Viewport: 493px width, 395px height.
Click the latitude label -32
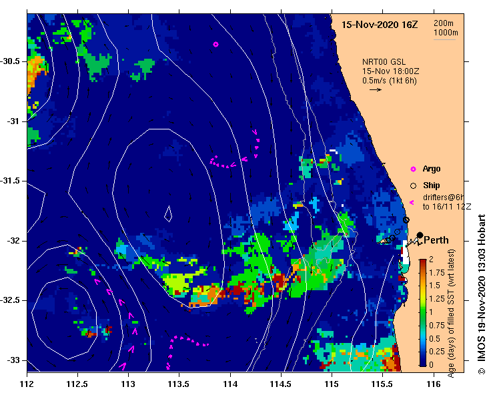pyautogui.click(x=13, y=241)
